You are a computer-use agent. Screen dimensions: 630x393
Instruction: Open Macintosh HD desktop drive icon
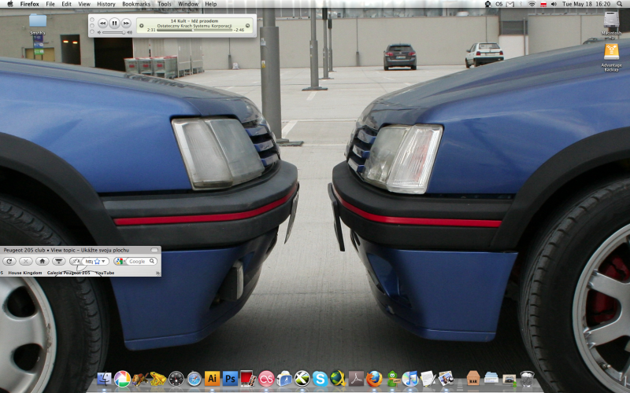[x=611, y=22]
